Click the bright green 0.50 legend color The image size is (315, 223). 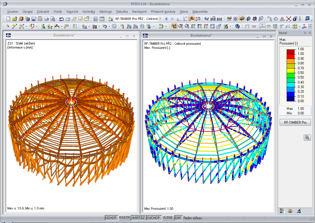(x=290, y=75)
